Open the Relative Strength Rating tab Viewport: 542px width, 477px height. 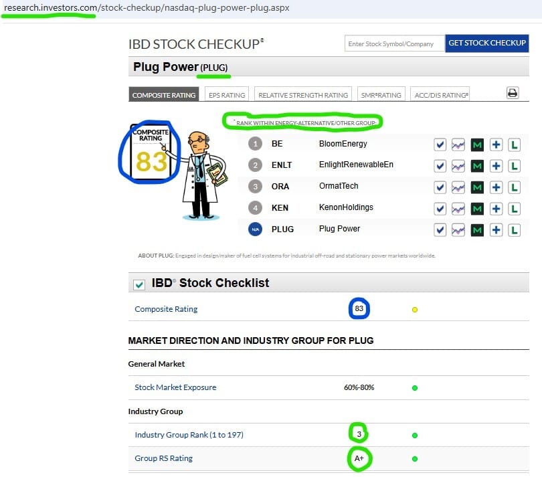tap(303, 94)
